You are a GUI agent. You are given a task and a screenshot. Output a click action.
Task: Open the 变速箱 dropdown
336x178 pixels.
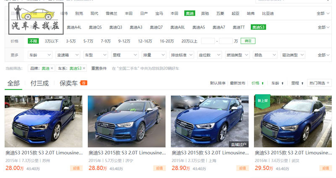[68, 55]
